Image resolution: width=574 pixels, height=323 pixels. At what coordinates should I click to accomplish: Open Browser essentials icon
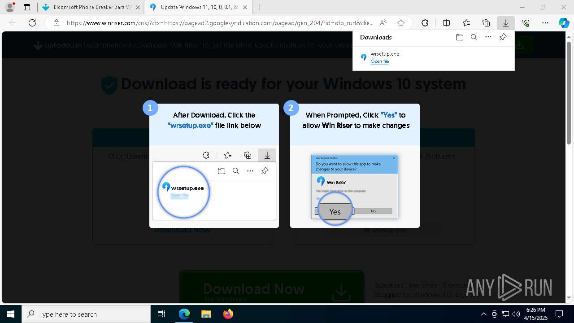point(526,23)
